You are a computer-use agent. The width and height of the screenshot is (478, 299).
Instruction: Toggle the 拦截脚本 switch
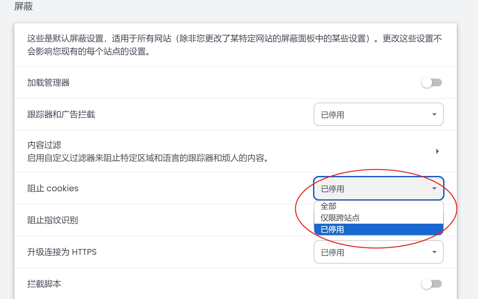coord(431,284)
